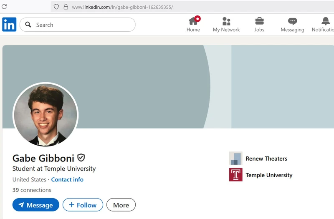This screenshot has height=219, width=334.
Task: Go to My Network icon
Action: pos(226,21)
